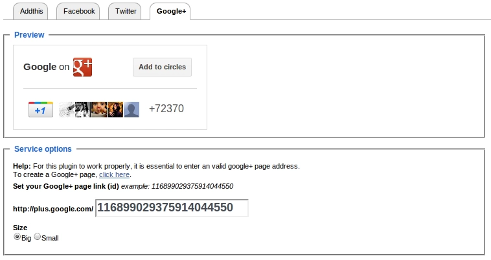This screenshot has height=260, width=491.
Task: Select the Big size radio button
Action: pyautogui.click(x=17, y=237)
